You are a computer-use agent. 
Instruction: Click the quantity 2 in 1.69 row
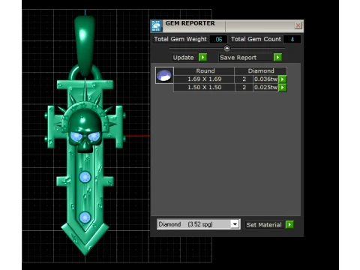(244, 79)
